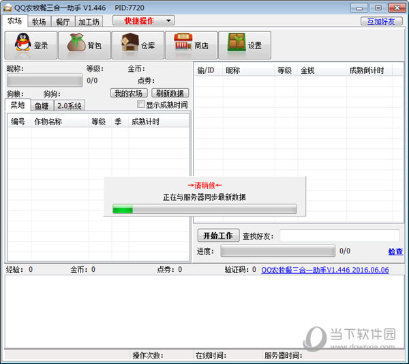
Task: Enable the 显示成熟时间 checkbox
Action: (x=141, y=104)
